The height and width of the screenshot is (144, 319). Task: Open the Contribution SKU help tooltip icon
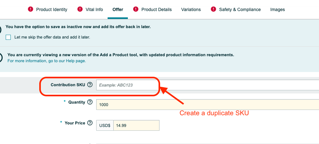90,85
